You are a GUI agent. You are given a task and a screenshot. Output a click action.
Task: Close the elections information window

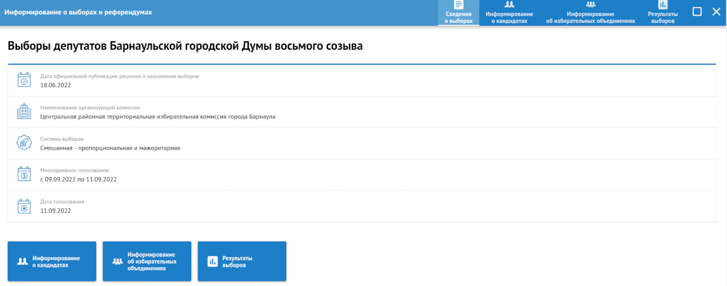click(716, 12)
